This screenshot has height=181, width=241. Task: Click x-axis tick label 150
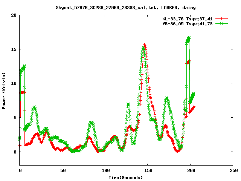[x=148, y=170]
